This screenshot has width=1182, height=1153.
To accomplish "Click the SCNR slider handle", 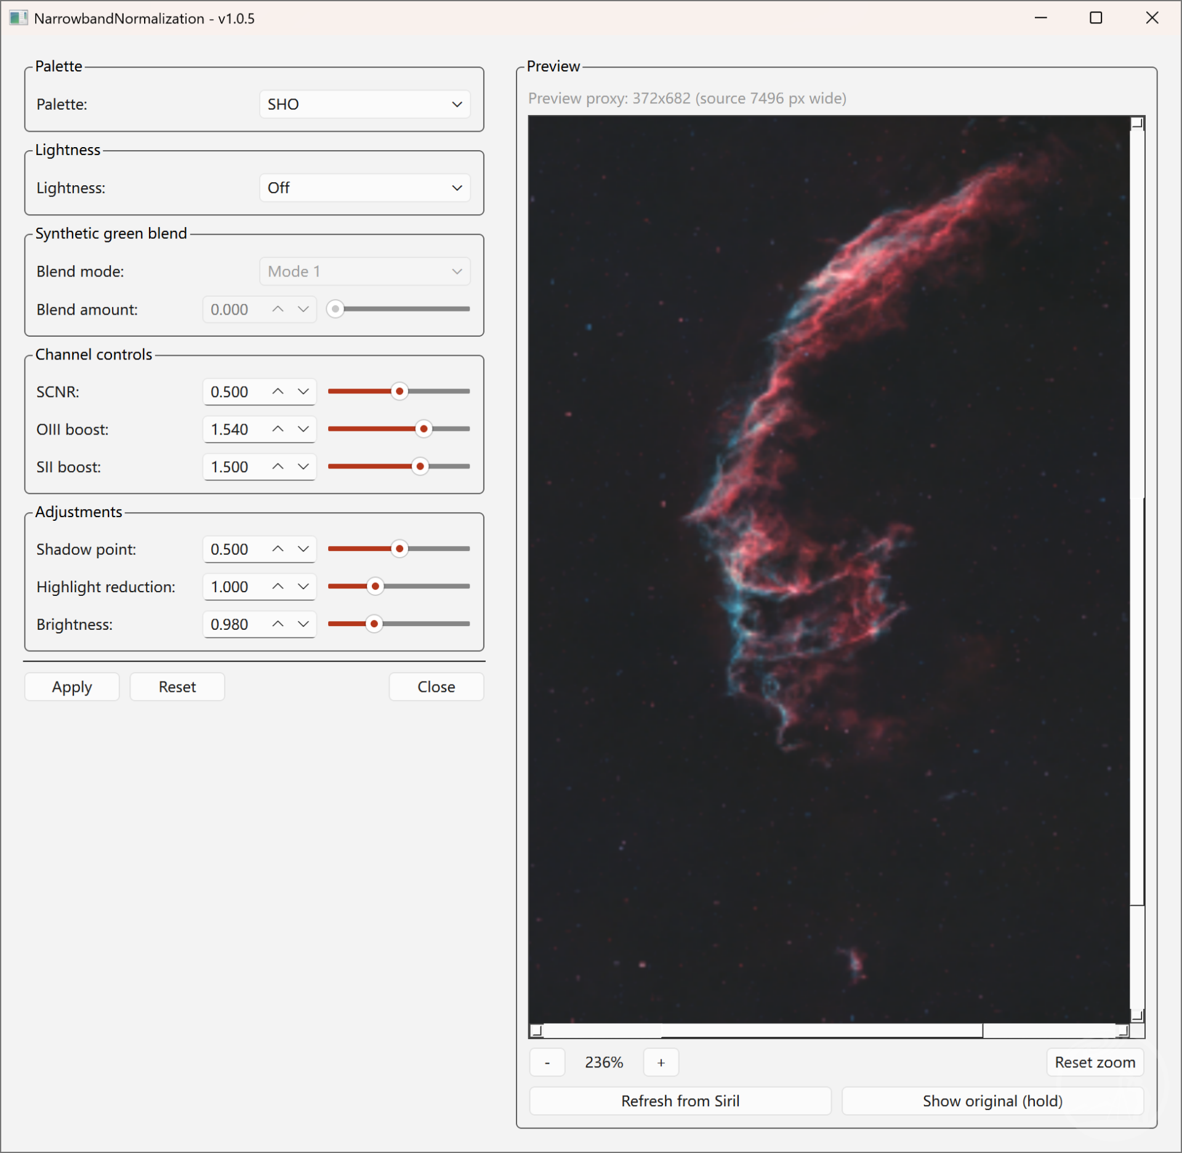I will (400, 392).
